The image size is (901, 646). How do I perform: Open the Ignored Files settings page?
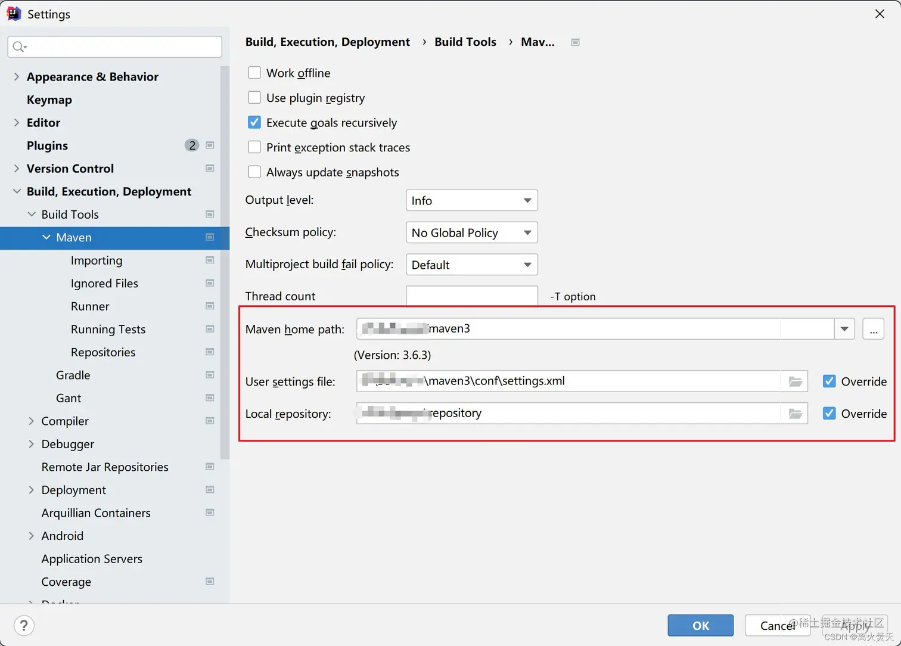point(104,283)
